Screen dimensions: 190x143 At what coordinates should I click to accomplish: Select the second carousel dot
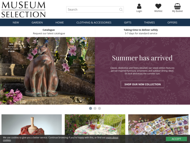tap(95, 108)
